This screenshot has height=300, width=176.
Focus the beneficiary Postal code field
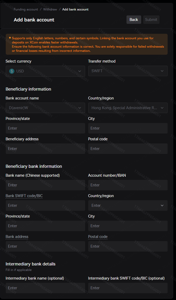[128, 149]
